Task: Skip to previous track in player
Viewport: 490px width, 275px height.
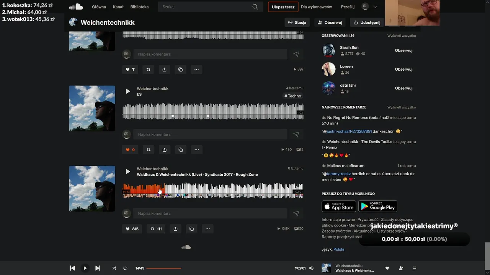Action: click(72, 268)
